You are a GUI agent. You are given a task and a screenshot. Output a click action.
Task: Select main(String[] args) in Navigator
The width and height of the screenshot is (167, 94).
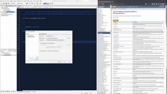click(x=8, y=55)
